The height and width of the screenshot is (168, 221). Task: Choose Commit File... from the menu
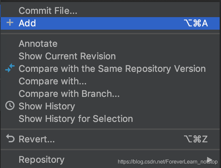[110, 11]
